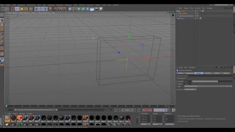Image resolution: width=235 pixels, height=132 pixels.
Task: Click the current frame marker on timeline
Action: point(7,106)
